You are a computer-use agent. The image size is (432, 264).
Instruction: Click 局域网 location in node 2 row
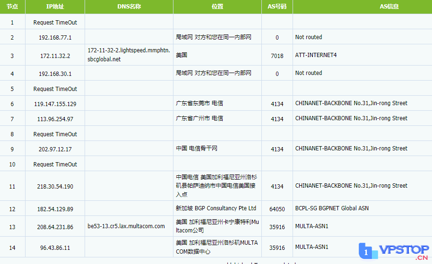tap(214, 37)
